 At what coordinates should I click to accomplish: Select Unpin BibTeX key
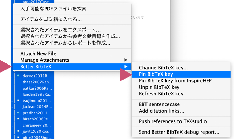(159, 87)
